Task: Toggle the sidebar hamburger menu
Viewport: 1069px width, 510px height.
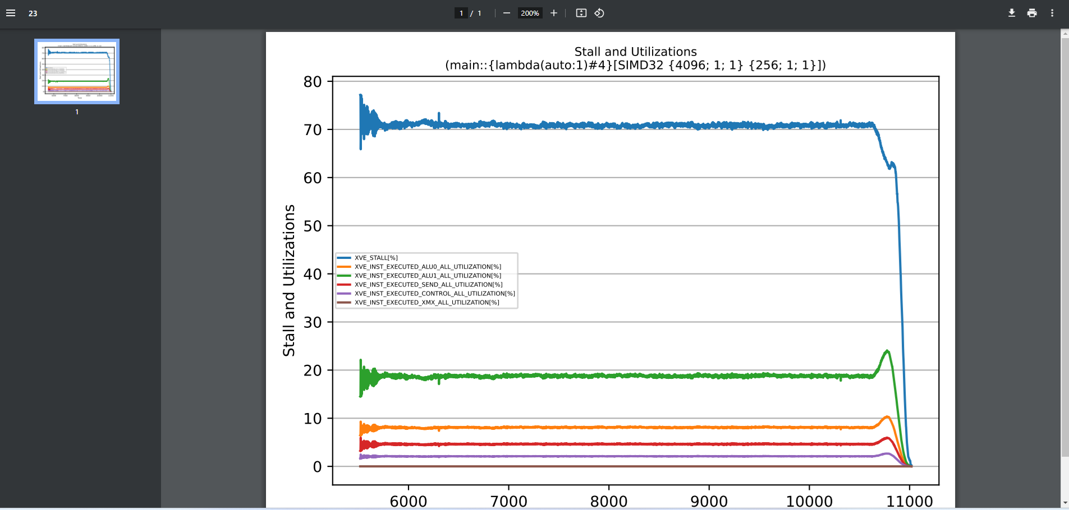Action: 11,13
